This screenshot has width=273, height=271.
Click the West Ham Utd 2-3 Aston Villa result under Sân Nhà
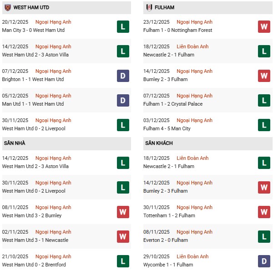[35, 166]
